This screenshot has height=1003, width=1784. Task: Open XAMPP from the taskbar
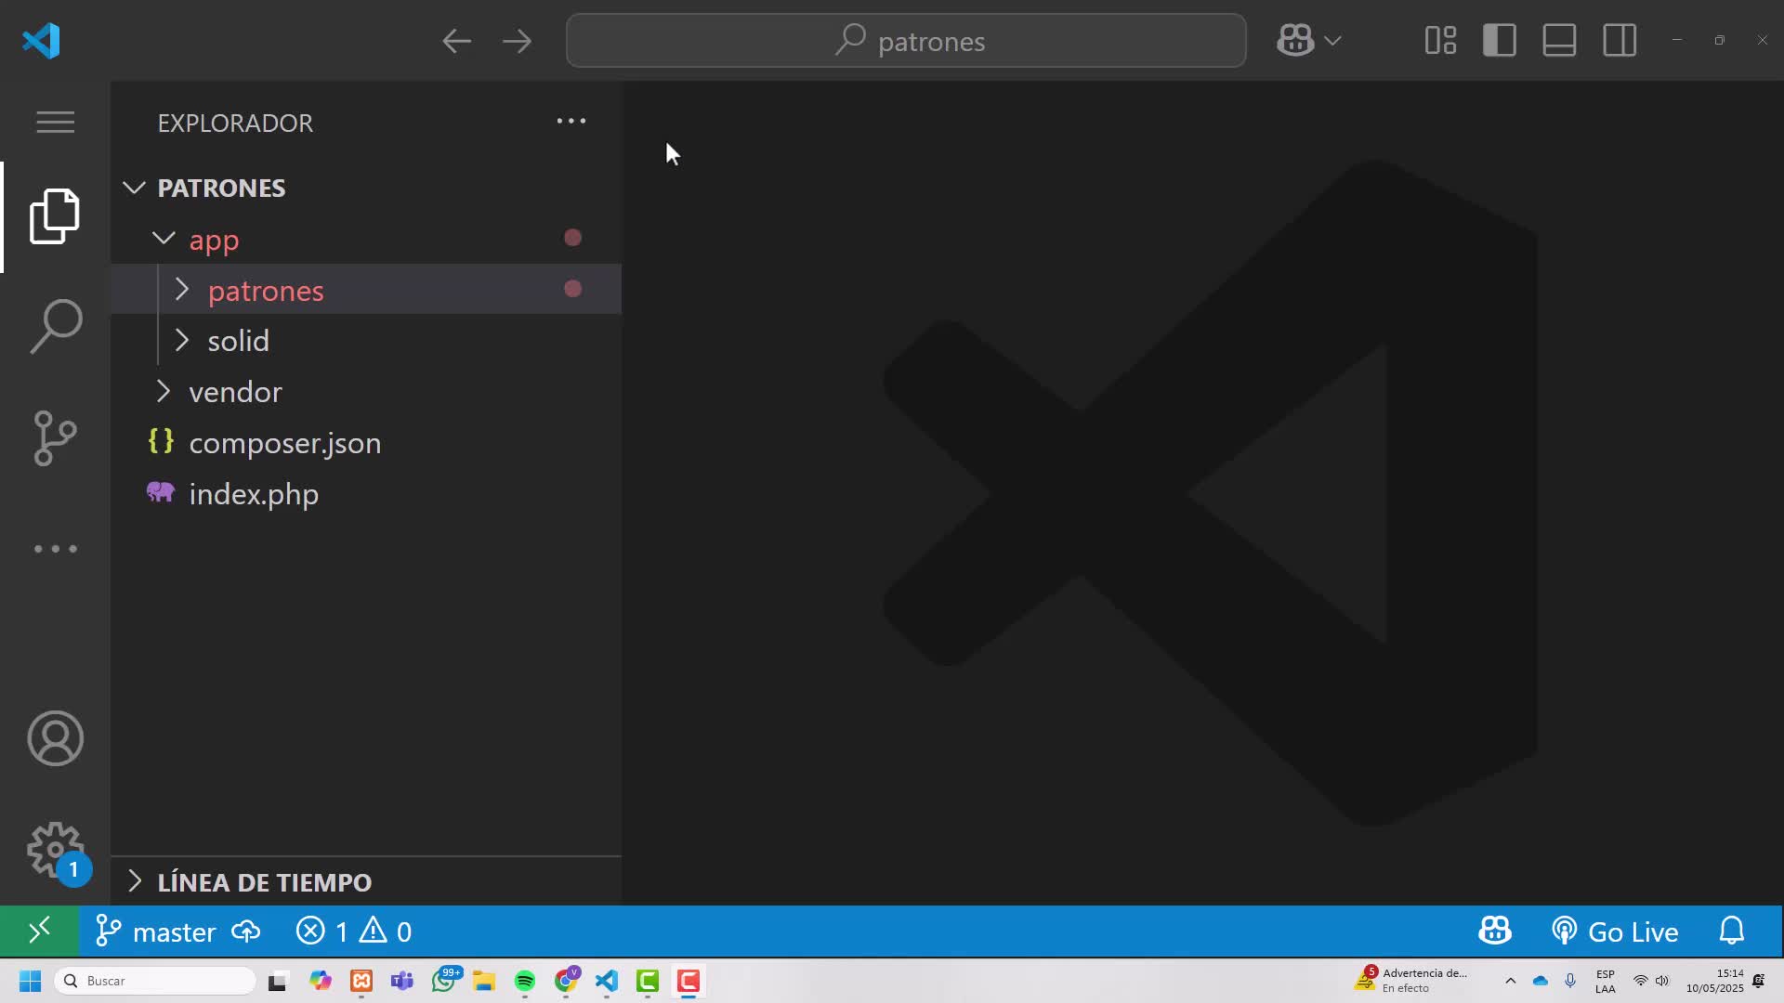pyautogui.click(x=361, y=981)
